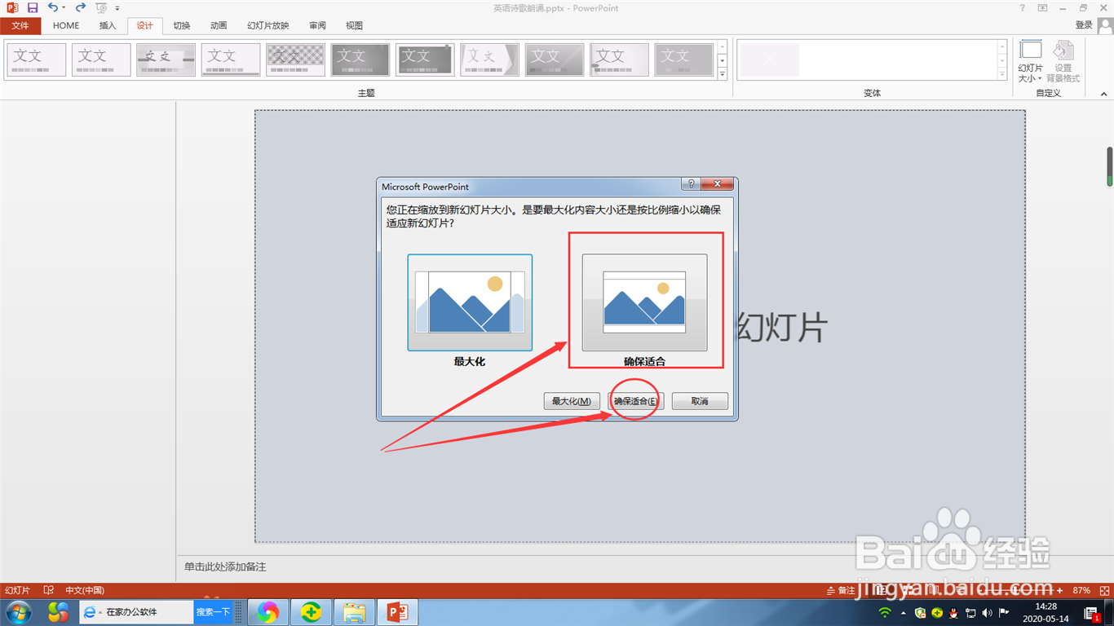Click the 在家办公软件 search box
Screen dimensions: 1114x626
click(137, 611)
